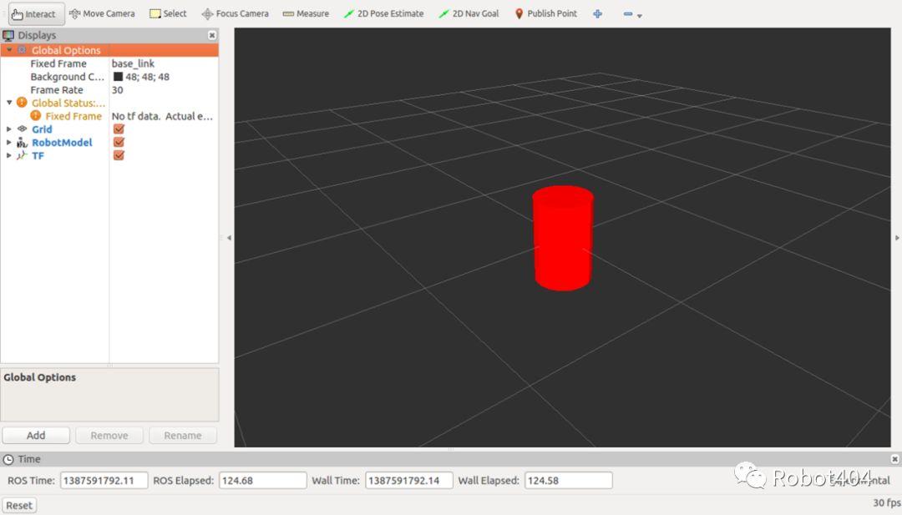Close the Time panel
The image size is (902, 515).
(894, 459)
